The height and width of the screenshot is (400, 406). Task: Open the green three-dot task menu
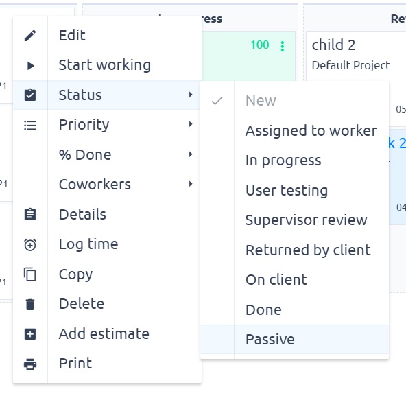(283, 47)
